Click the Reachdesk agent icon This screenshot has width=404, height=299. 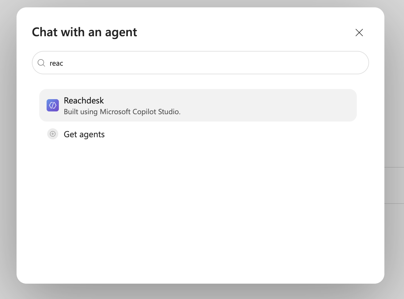pyautogui.click(x=53, y=105)
